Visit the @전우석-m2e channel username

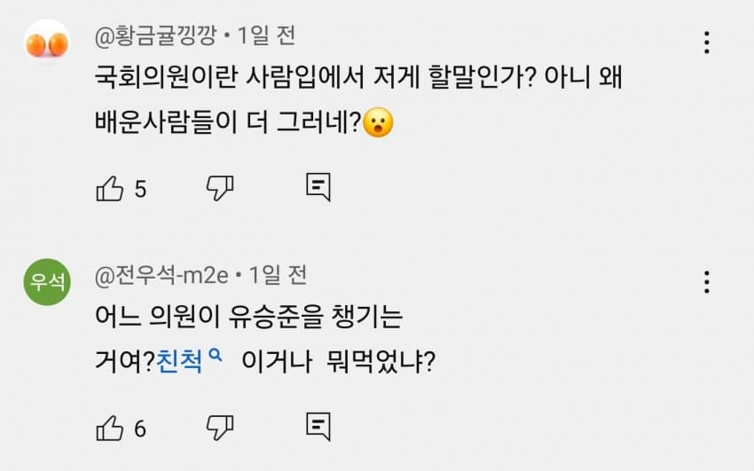click(x=163, y=275)
